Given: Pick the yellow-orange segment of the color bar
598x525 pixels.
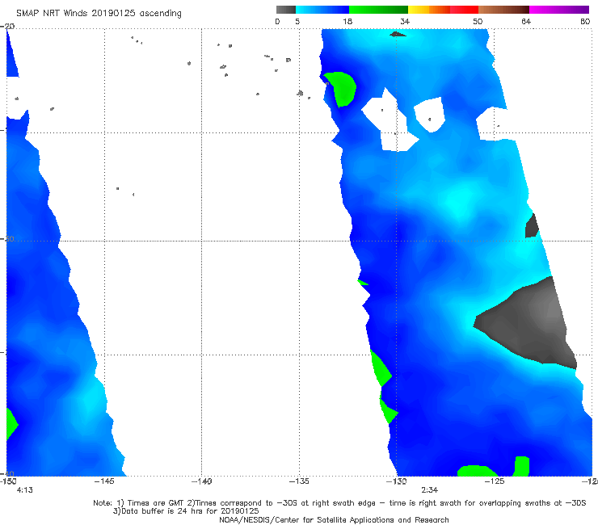Looking at the screenshot, I should click(428, 10).
